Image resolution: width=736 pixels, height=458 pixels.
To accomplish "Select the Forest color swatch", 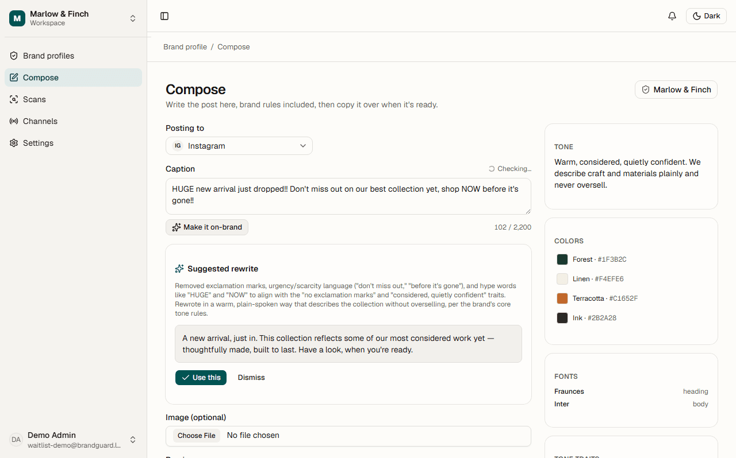I will coord(562,259).
